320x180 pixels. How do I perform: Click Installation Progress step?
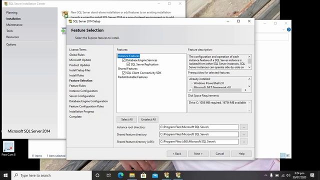(81, 111)
